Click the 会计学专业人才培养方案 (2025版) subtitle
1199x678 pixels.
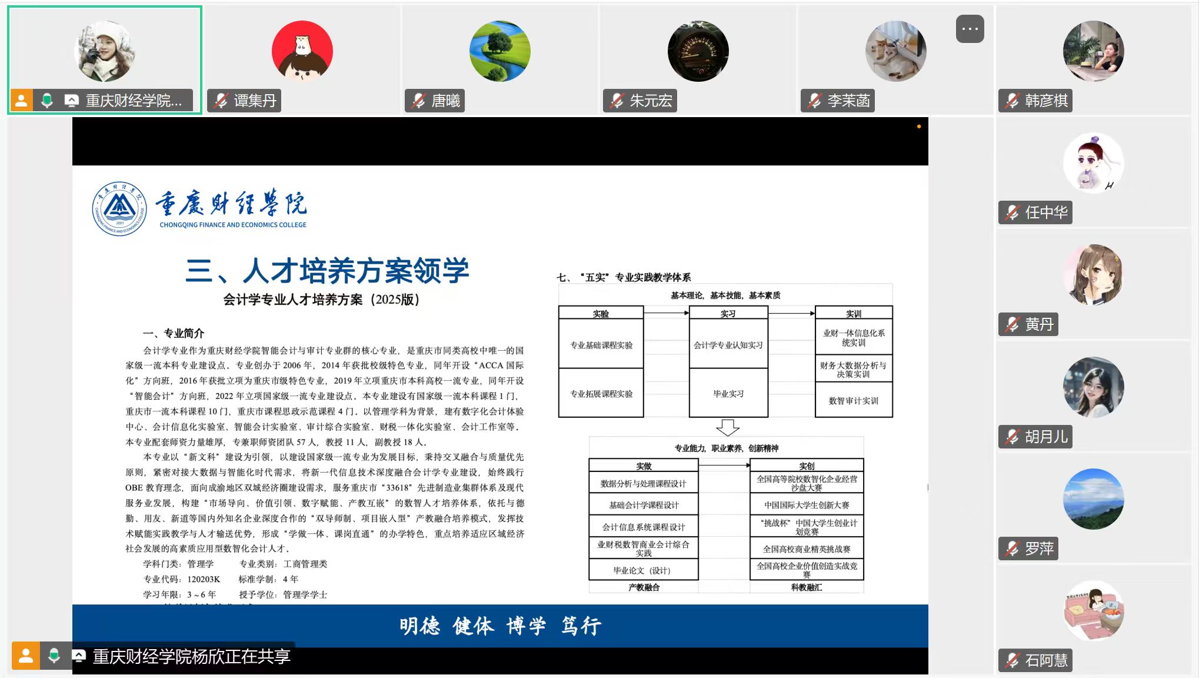coord(321,300)
